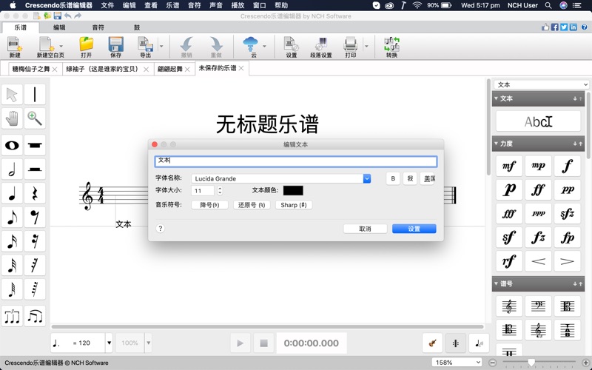Image resolution: width=592 pixels, height=370 pixels.
Task: Toggle underline (美国) text style
Action: 428,178
